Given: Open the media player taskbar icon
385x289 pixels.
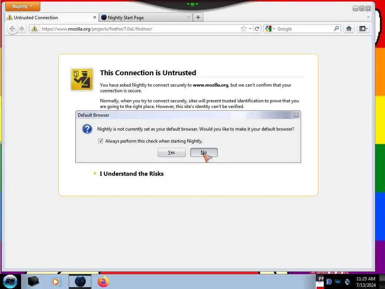Looking at the screenshot, I should [56, 281].
